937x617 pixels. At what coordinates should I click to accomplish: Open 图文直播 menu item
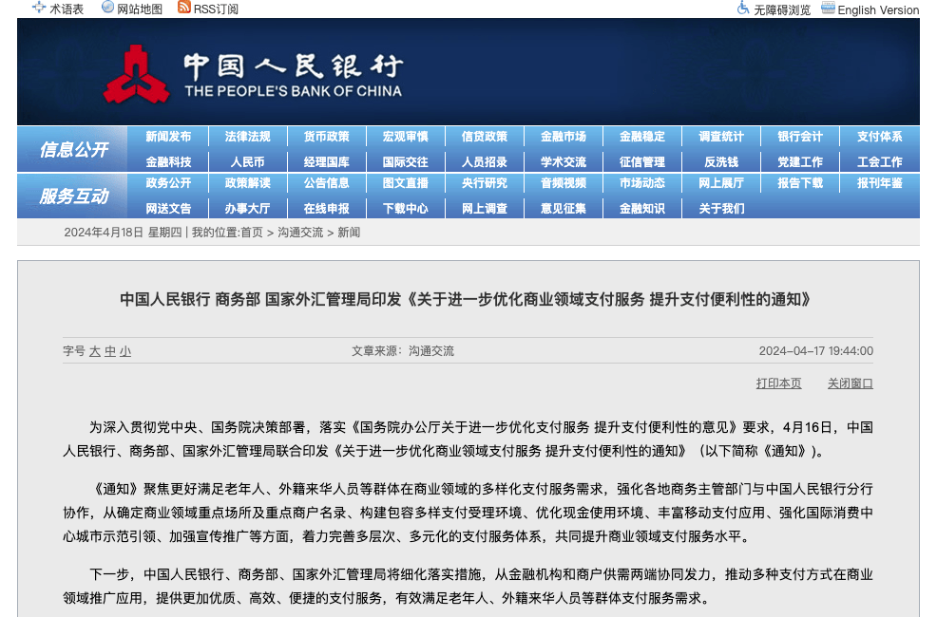pos(405,183)
